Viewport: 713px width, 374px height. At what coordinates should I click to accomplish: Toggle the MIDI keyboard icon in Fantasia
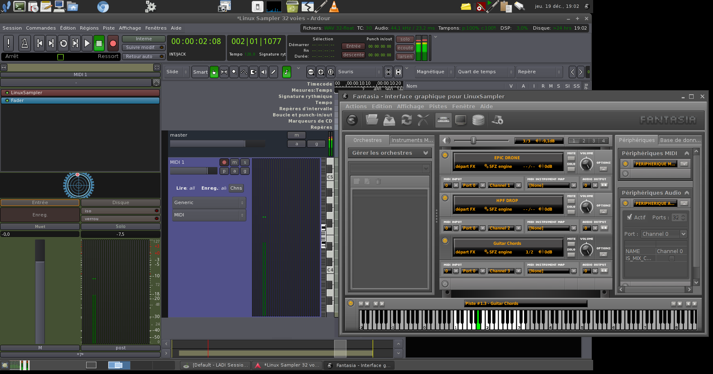click(443, 120)
